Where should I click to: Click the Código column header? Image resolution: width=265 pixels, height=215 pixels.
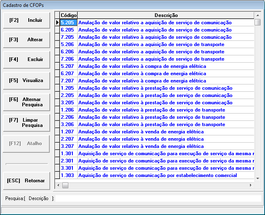tap(68, 15)
